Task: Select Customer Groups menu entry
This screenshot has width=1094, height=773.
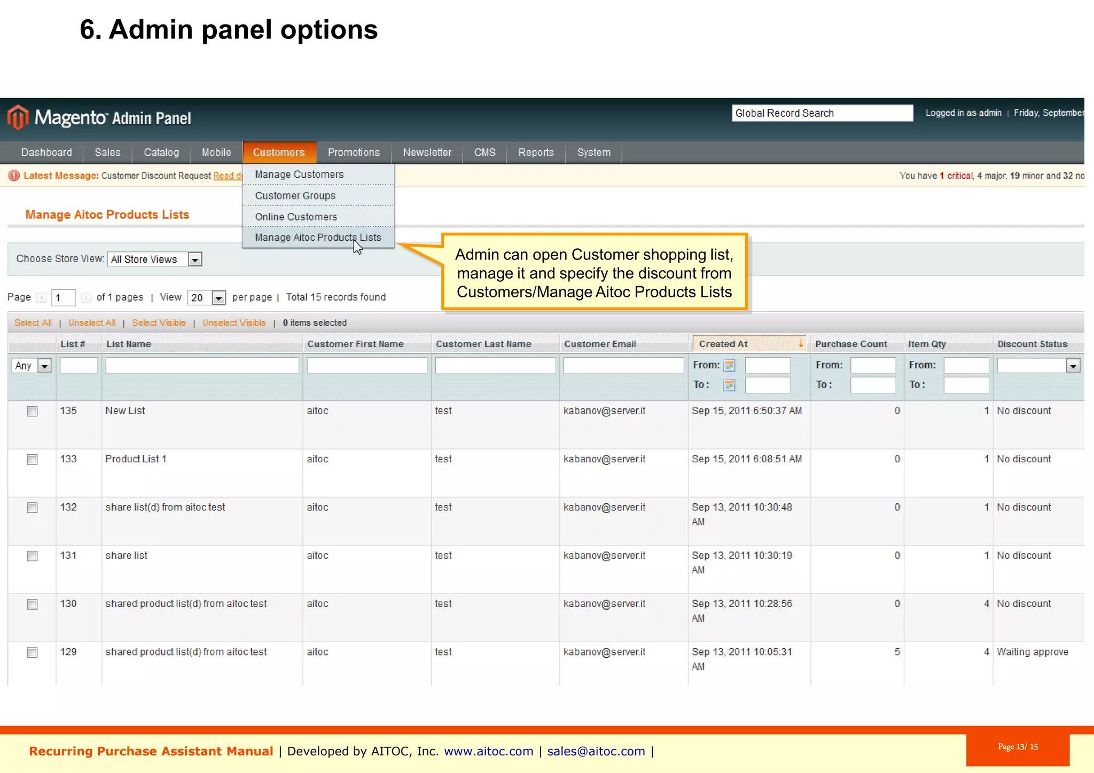Action: pyautogui.click(x=318, y=196)
